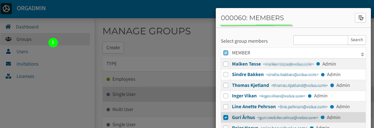This screenshot has height=128, width=374.
Task: Tick the checkbox for Inger Vikan
Action: [x=226, y=96]
